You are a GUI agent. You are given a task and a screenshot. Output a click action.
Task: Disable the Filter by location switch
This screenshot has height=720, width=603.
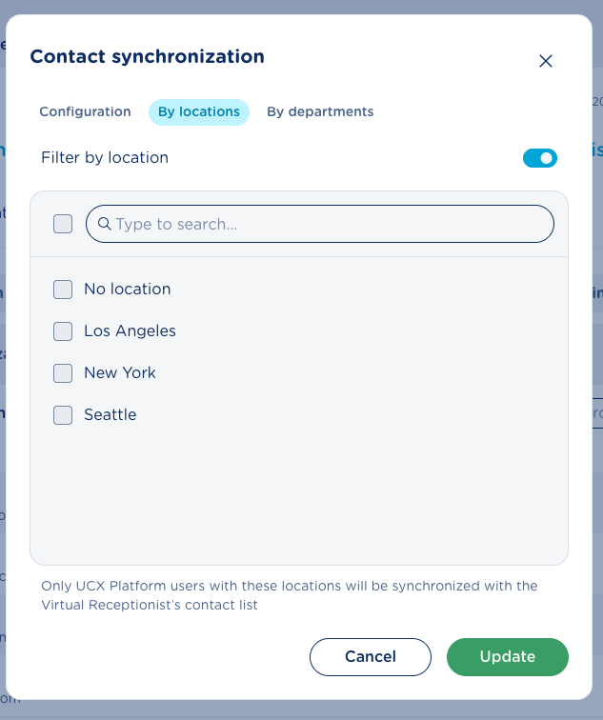540,158
